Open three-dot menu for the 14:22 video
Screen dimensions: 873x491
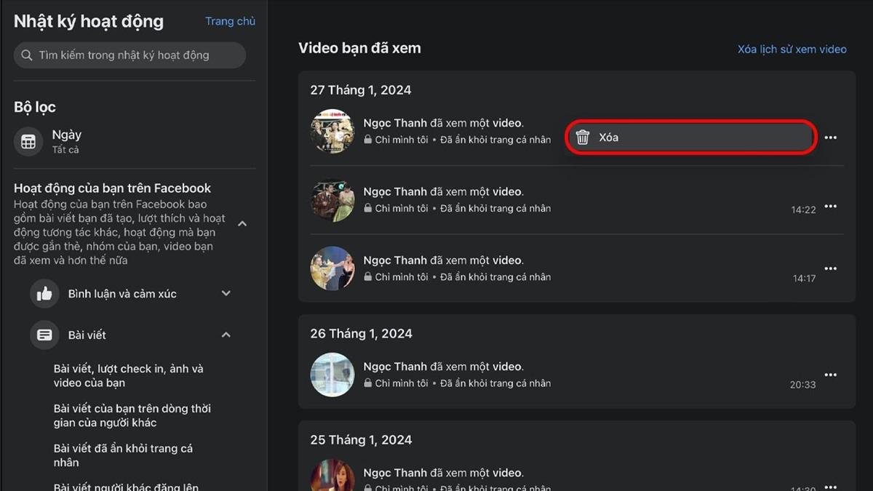click(x=830, y=207)
